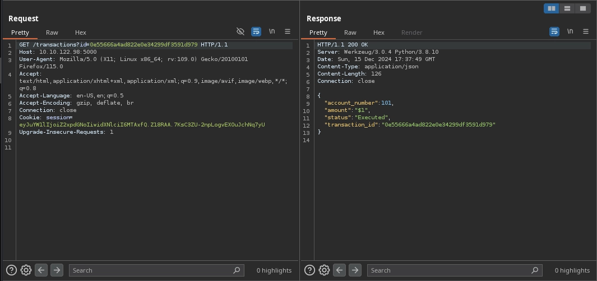The width and height of the screenshot is (597, 281).
Task: Toggle non-printable characters (\n) in Request panel
Action: (272, 32)
